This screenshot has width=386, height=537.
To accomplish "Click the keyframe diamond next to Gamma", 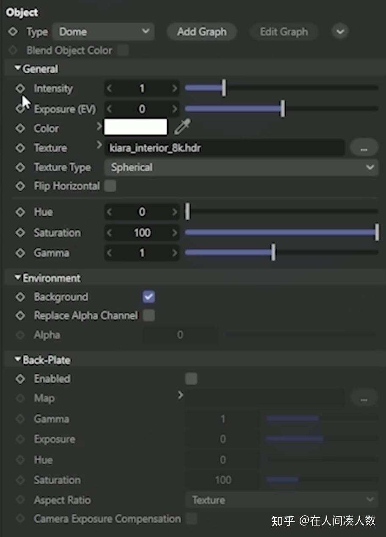I will click(x=20, y=253).
